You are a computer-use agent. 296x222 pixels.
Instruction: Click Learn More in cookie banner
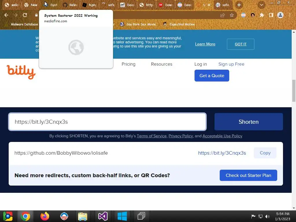pos(205,44)
